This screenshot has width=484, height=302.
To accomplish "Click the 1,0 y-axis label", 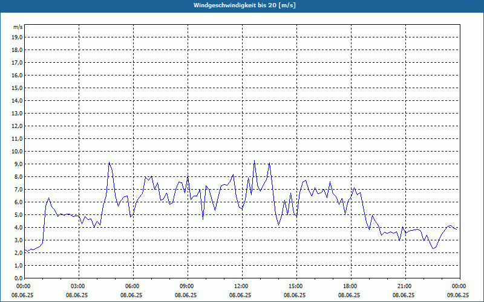I will tap(19, 266).
